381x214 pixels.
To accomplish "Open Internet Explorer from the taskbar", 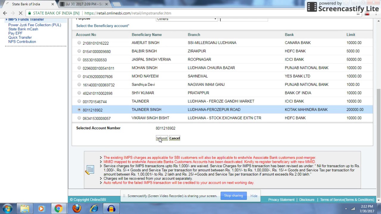I will tap(94, 209).
